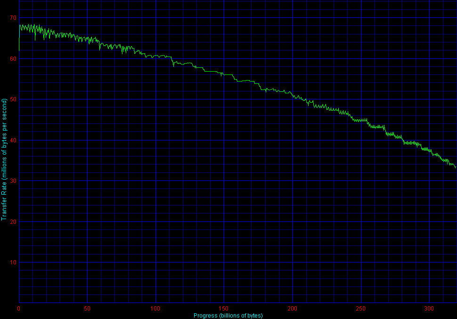Click the x-axis label 250
Viewport: 457px width, 319px height.
click(360, 309)
